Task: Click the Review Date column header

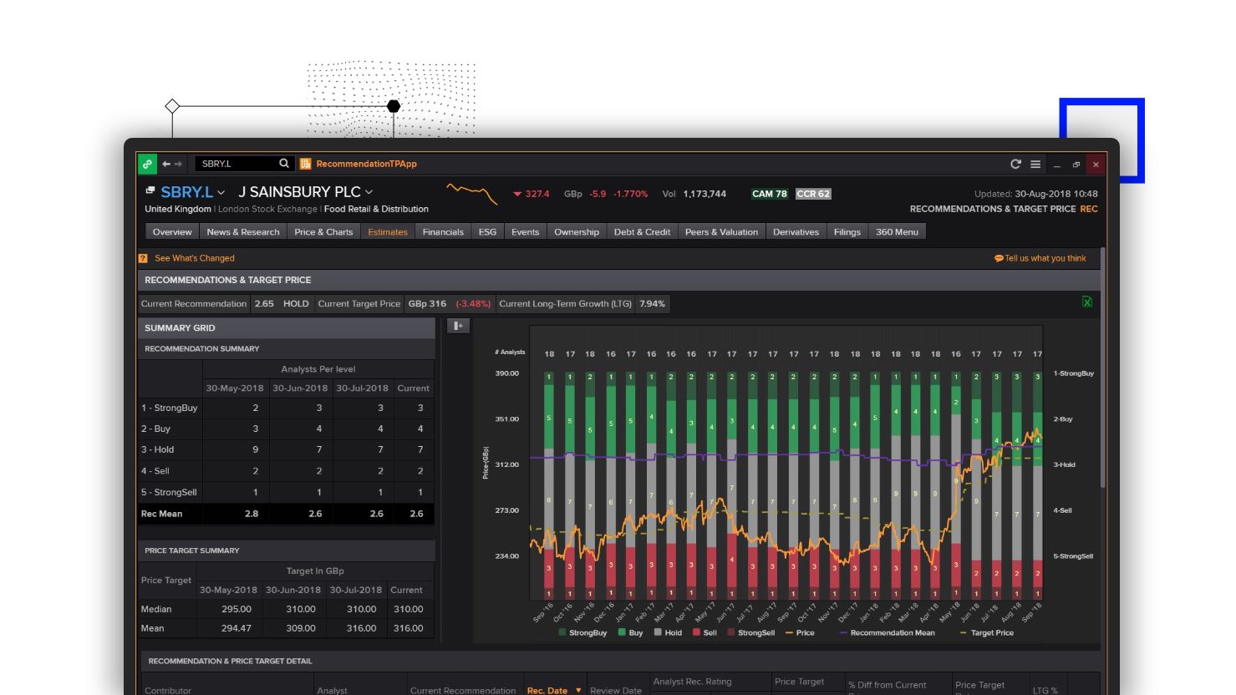Action: coord(616,691)
